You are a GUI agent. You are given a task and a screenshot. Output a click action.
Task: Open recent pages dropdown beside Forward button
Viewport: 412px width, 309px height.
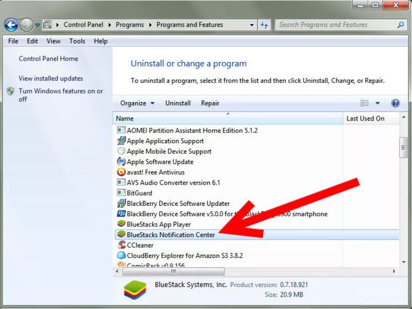(x=38, y=25)
